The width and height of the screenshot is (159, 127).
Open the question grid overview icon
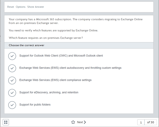(x=6, y=122)
